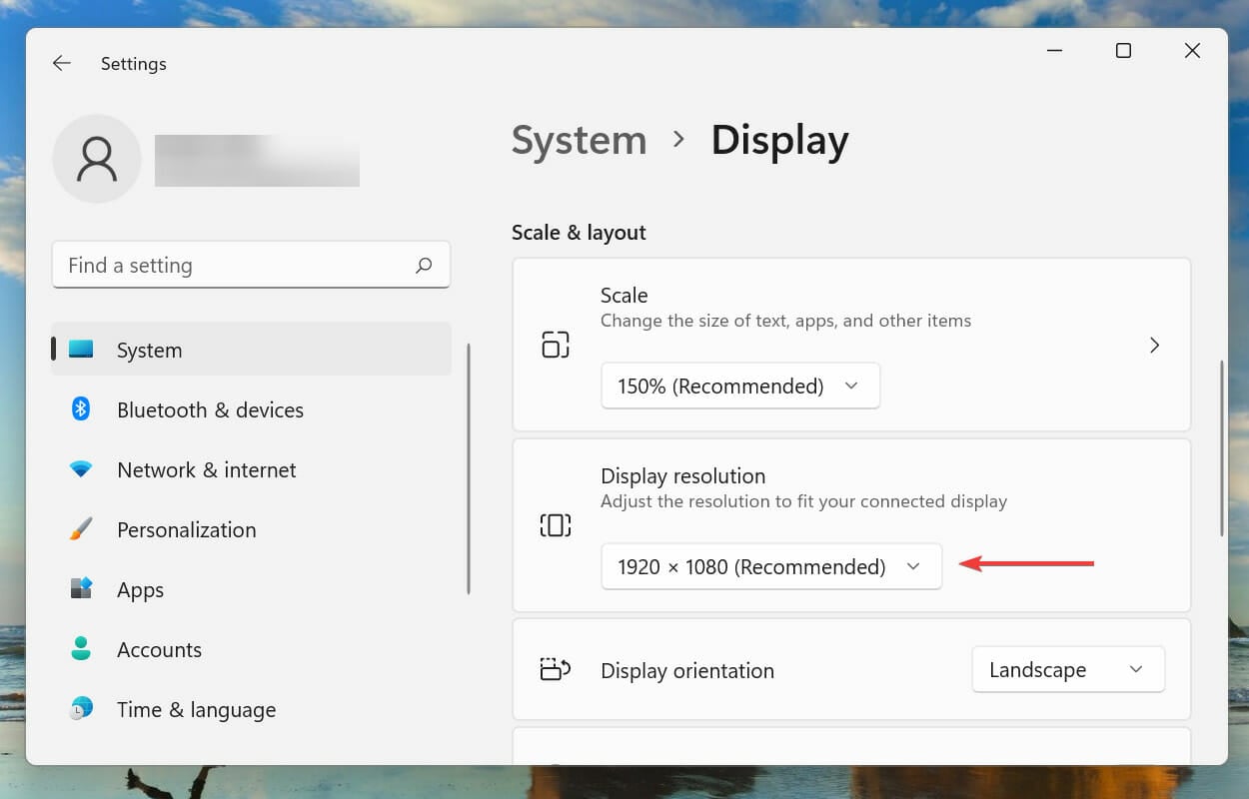1249x799 pixels.
Task: Click the main content vertical scrollbar
Action: pos(1221,449)
